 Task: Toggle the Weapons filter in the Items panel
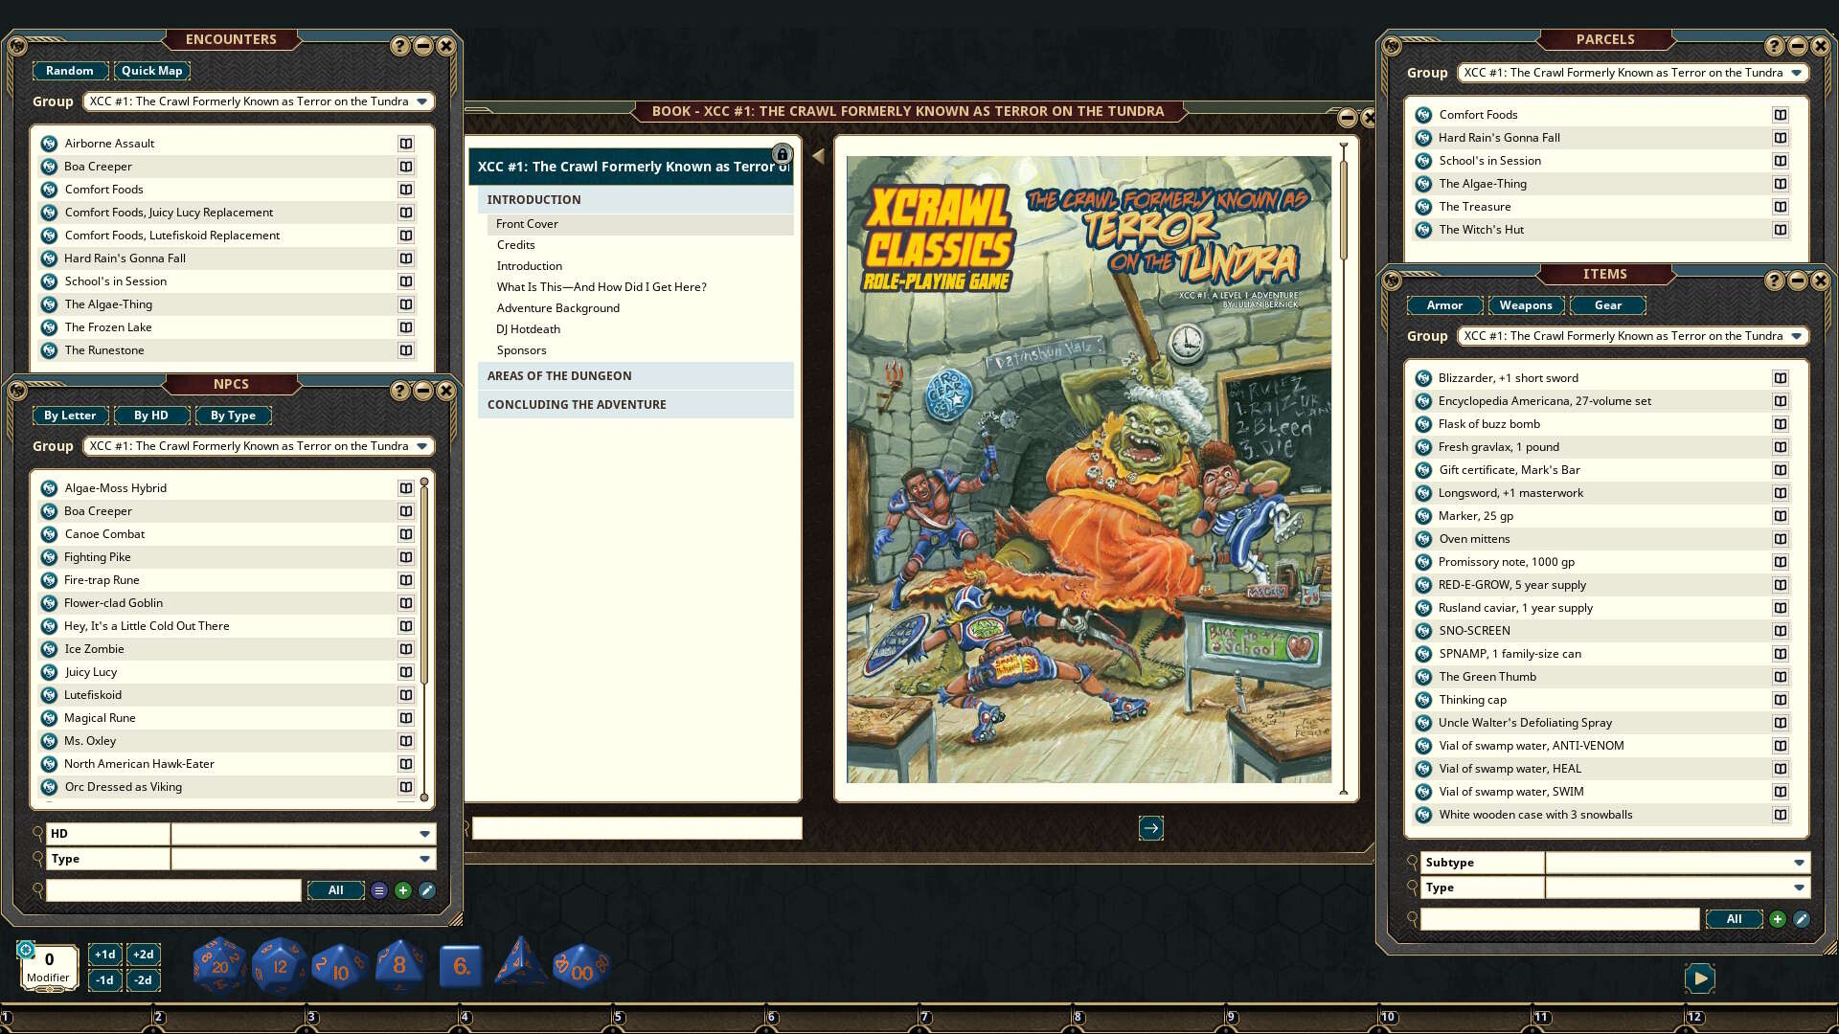[x=1526, y=304]
